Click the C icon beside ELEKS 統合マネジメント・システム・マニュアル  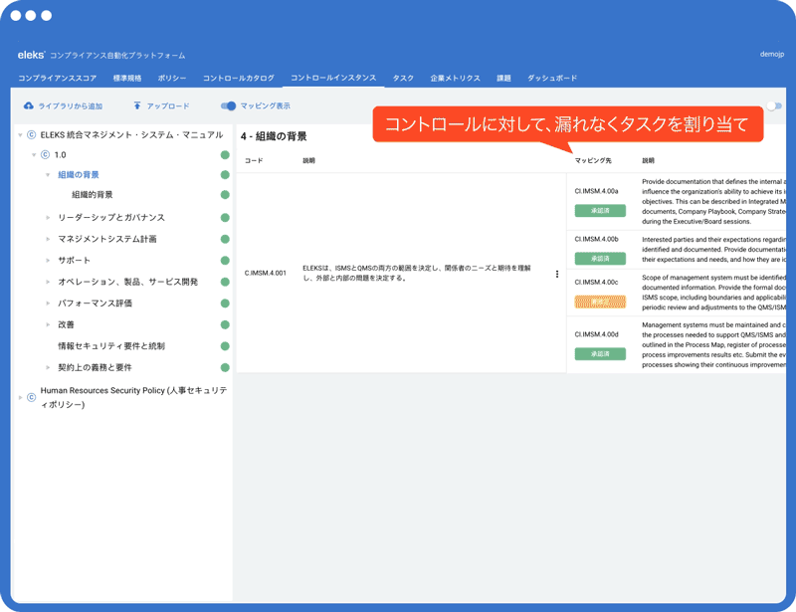(31, 134)
